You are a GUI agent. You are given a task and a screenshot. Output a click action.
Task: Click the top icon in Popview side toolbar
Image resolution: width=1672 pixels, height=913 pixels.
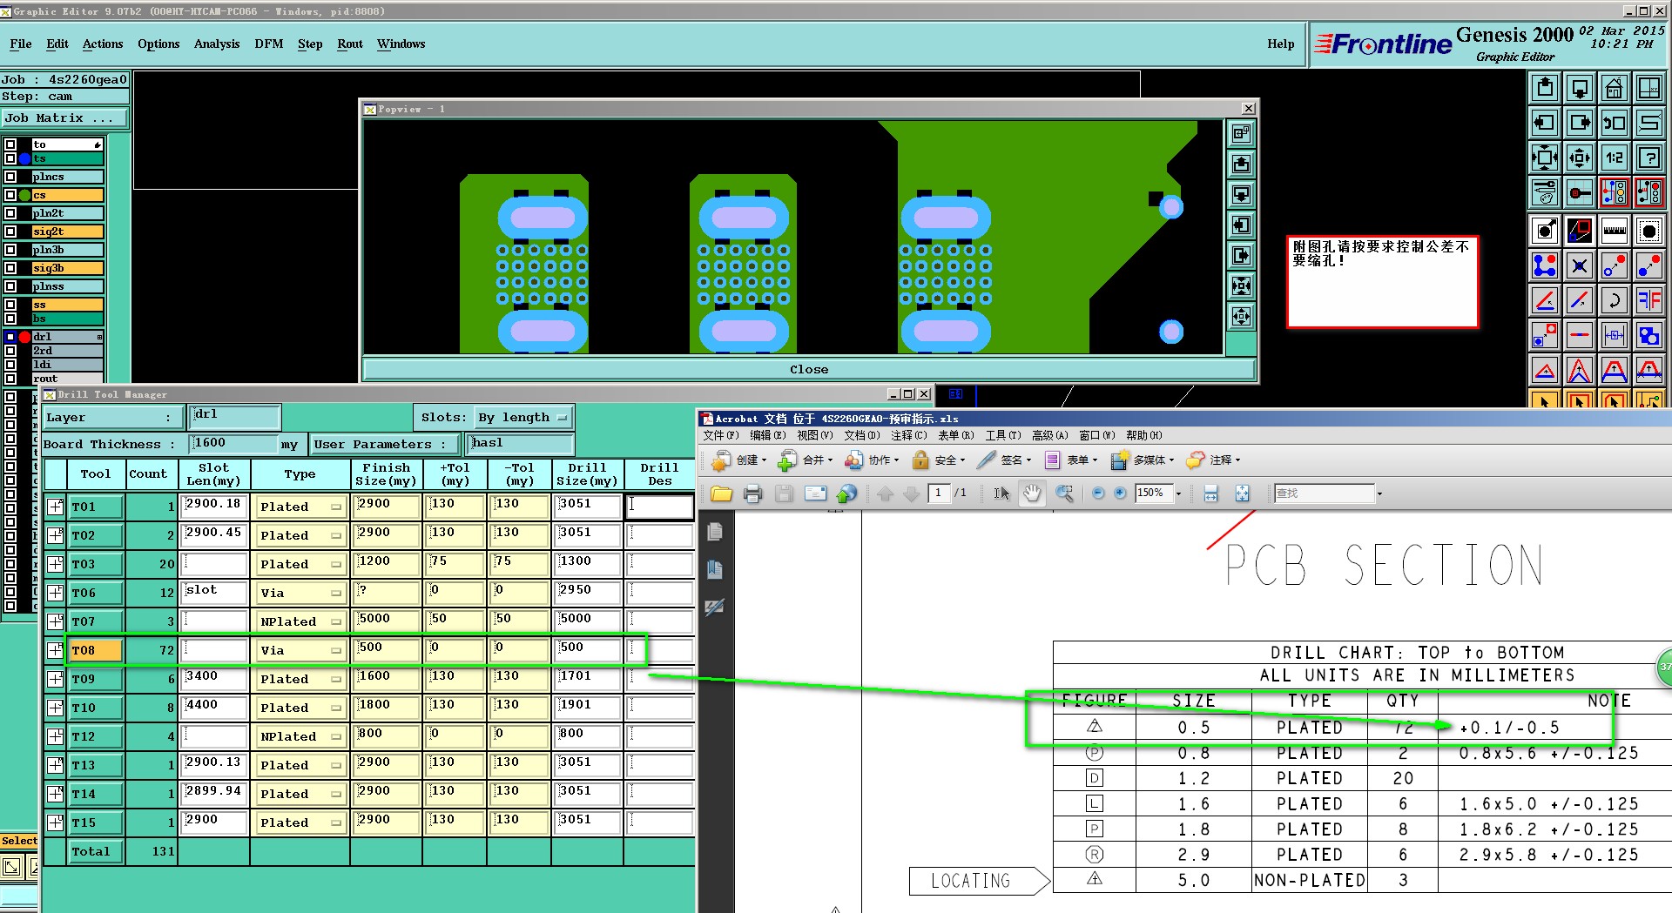pos(1241,133)
